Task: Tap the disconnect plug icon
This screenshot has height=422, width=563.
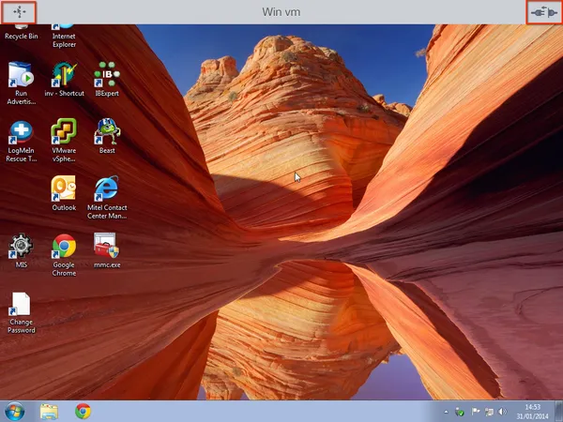Action: (x=544, y=12)
